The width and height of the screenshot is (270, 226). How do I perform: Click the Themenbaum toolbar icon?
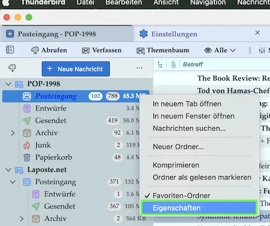141,51
